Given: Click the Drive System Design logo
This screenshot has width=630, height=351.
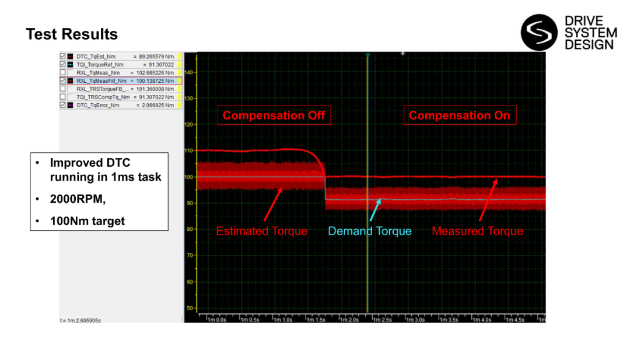Looking at the screenshot, I should point(568,33).
